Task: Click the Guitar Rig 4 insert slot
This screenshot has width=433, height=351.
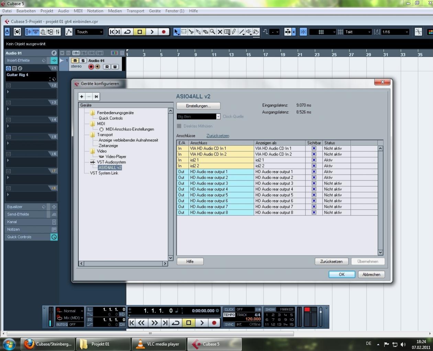Action: pos(31,77)
